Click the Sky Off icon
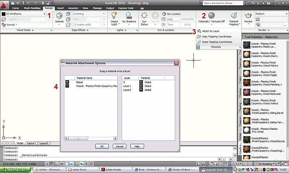 pyautogui.click(x=155, y=15)
